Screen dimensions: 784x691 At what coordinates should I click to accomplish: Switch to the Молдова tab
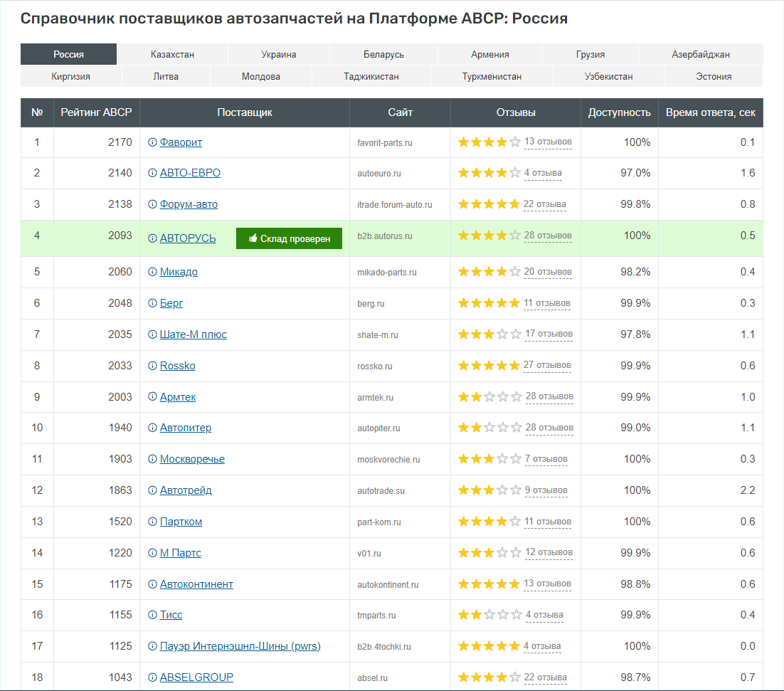pyautogui.click(x=261, y=76)
